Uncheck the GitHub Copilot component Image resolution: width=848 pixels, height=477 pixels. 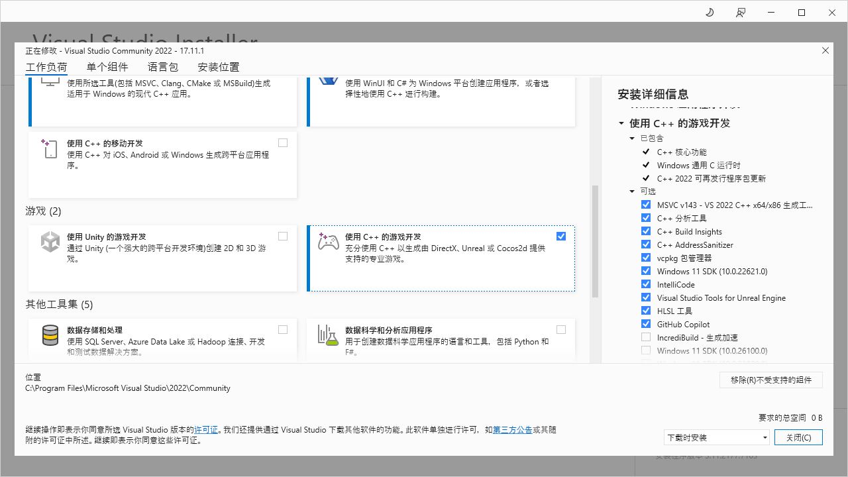point(646,324)
